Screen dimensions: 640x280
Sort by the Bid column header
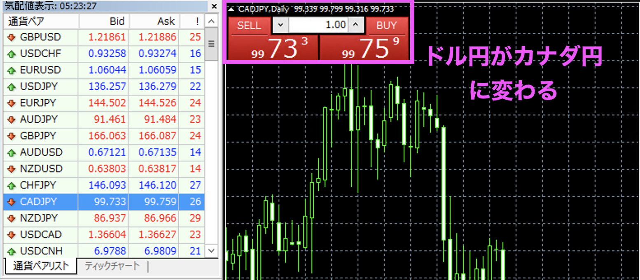pyautogui.click(x=104, y=21)
